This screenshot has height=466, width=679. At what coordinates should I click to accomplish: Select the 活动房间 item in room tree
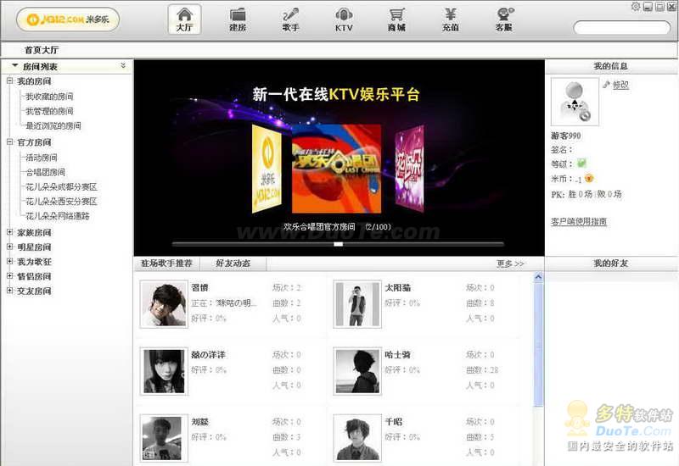[41, 158]
